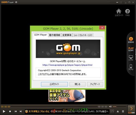Click the アップデート button
This screenshot has width=136, height=115.
click(x=95, y=84)
